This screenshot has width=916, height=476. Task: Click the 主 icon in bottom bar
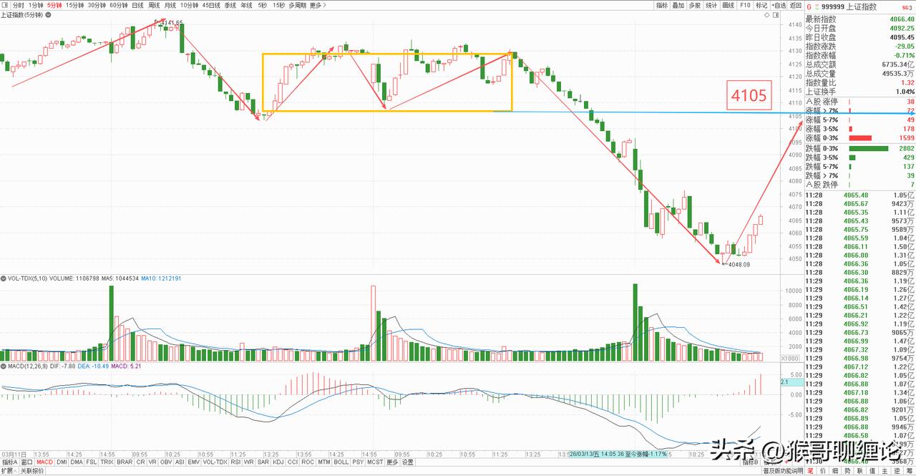coord(885,471)
